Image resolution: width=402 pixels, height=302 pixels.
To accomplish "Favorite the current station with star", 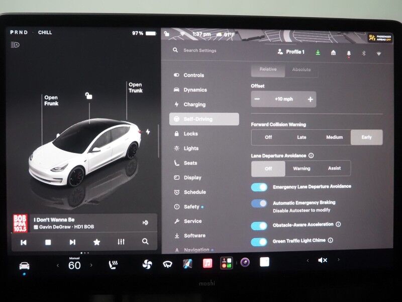I will [96, 242].
